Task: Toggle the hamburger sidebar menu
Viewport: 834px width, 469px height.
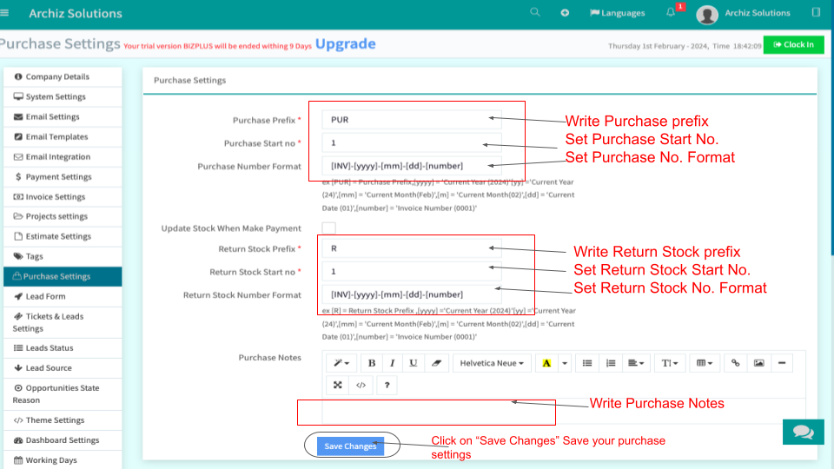Action: [x=5, y=13]
